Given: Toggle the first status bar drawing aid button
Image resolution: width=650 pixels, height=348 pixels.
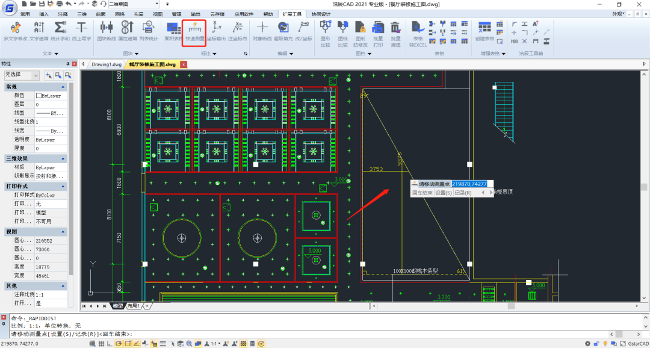Looking at the screenshot, I should pos(93,343).
